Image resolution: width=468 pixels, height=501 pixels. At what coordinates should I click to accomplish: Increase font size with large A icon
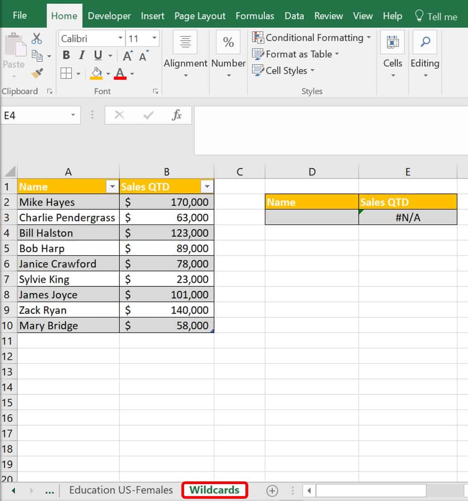click(128, 56)
